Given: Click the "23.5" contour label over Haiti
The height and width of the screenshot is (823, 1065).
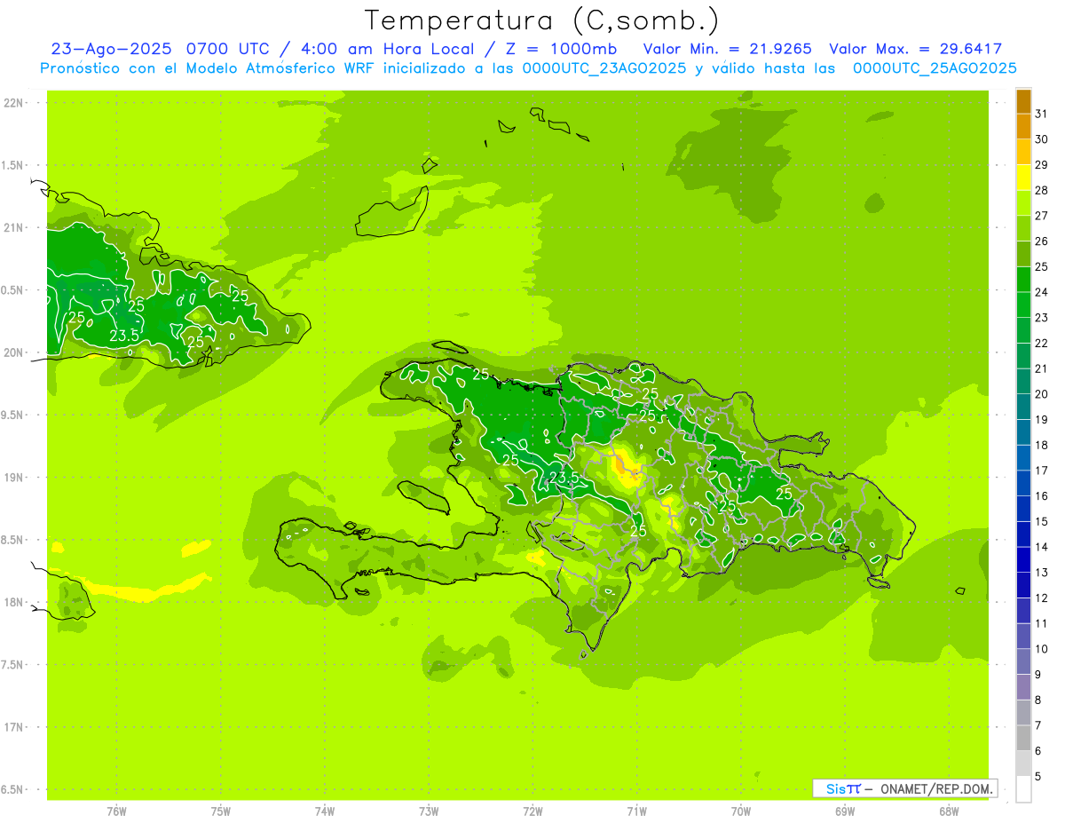Looking at the screenshot, I should tap(564, 478).
